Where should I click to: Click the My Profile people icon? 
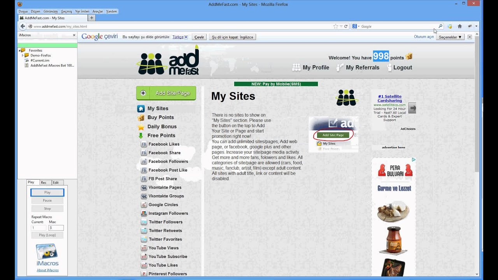(296, 67)
